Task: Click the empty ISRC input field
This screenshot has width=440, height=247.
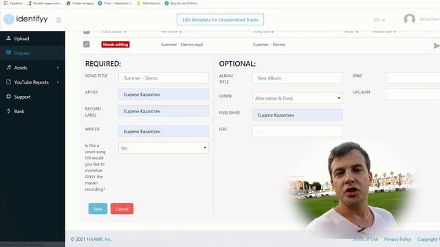Action: (298, 131)
